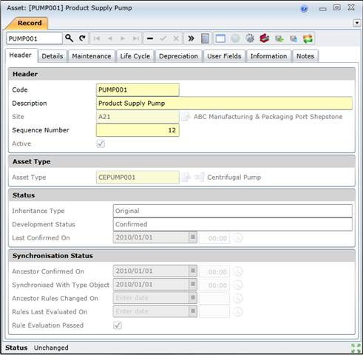
Task: Click the time field beside Rules Last Evaluated On
Action: click(214, 312)
